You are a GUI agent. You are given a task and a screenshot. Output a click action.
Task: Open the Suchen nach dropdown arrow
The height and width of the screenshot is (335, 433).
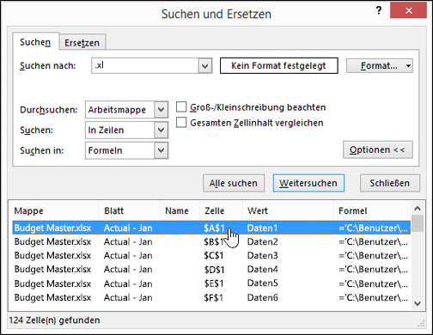pos(205,66)
